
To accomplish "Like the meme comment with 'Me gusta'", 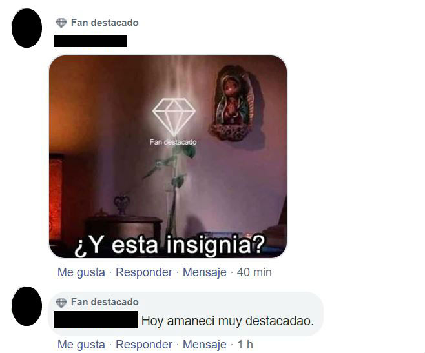I will pos(81,272).
